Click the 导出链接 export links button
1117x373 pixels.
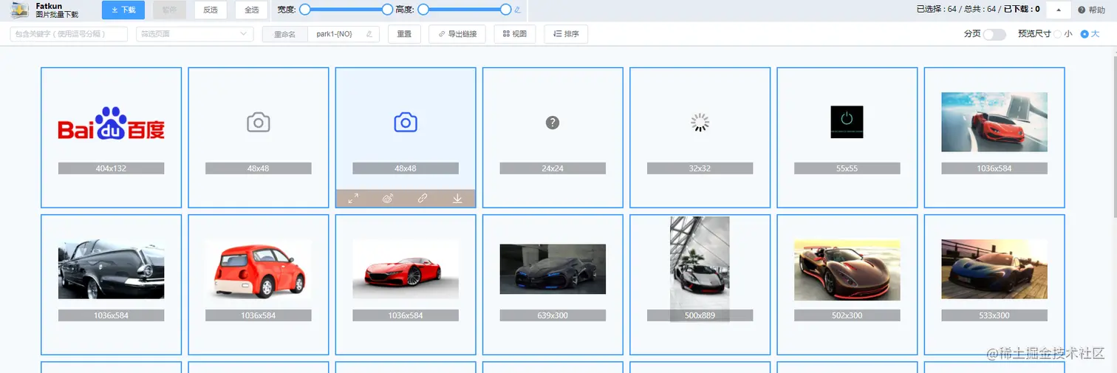pyautogui.click(x=457, y=34)
